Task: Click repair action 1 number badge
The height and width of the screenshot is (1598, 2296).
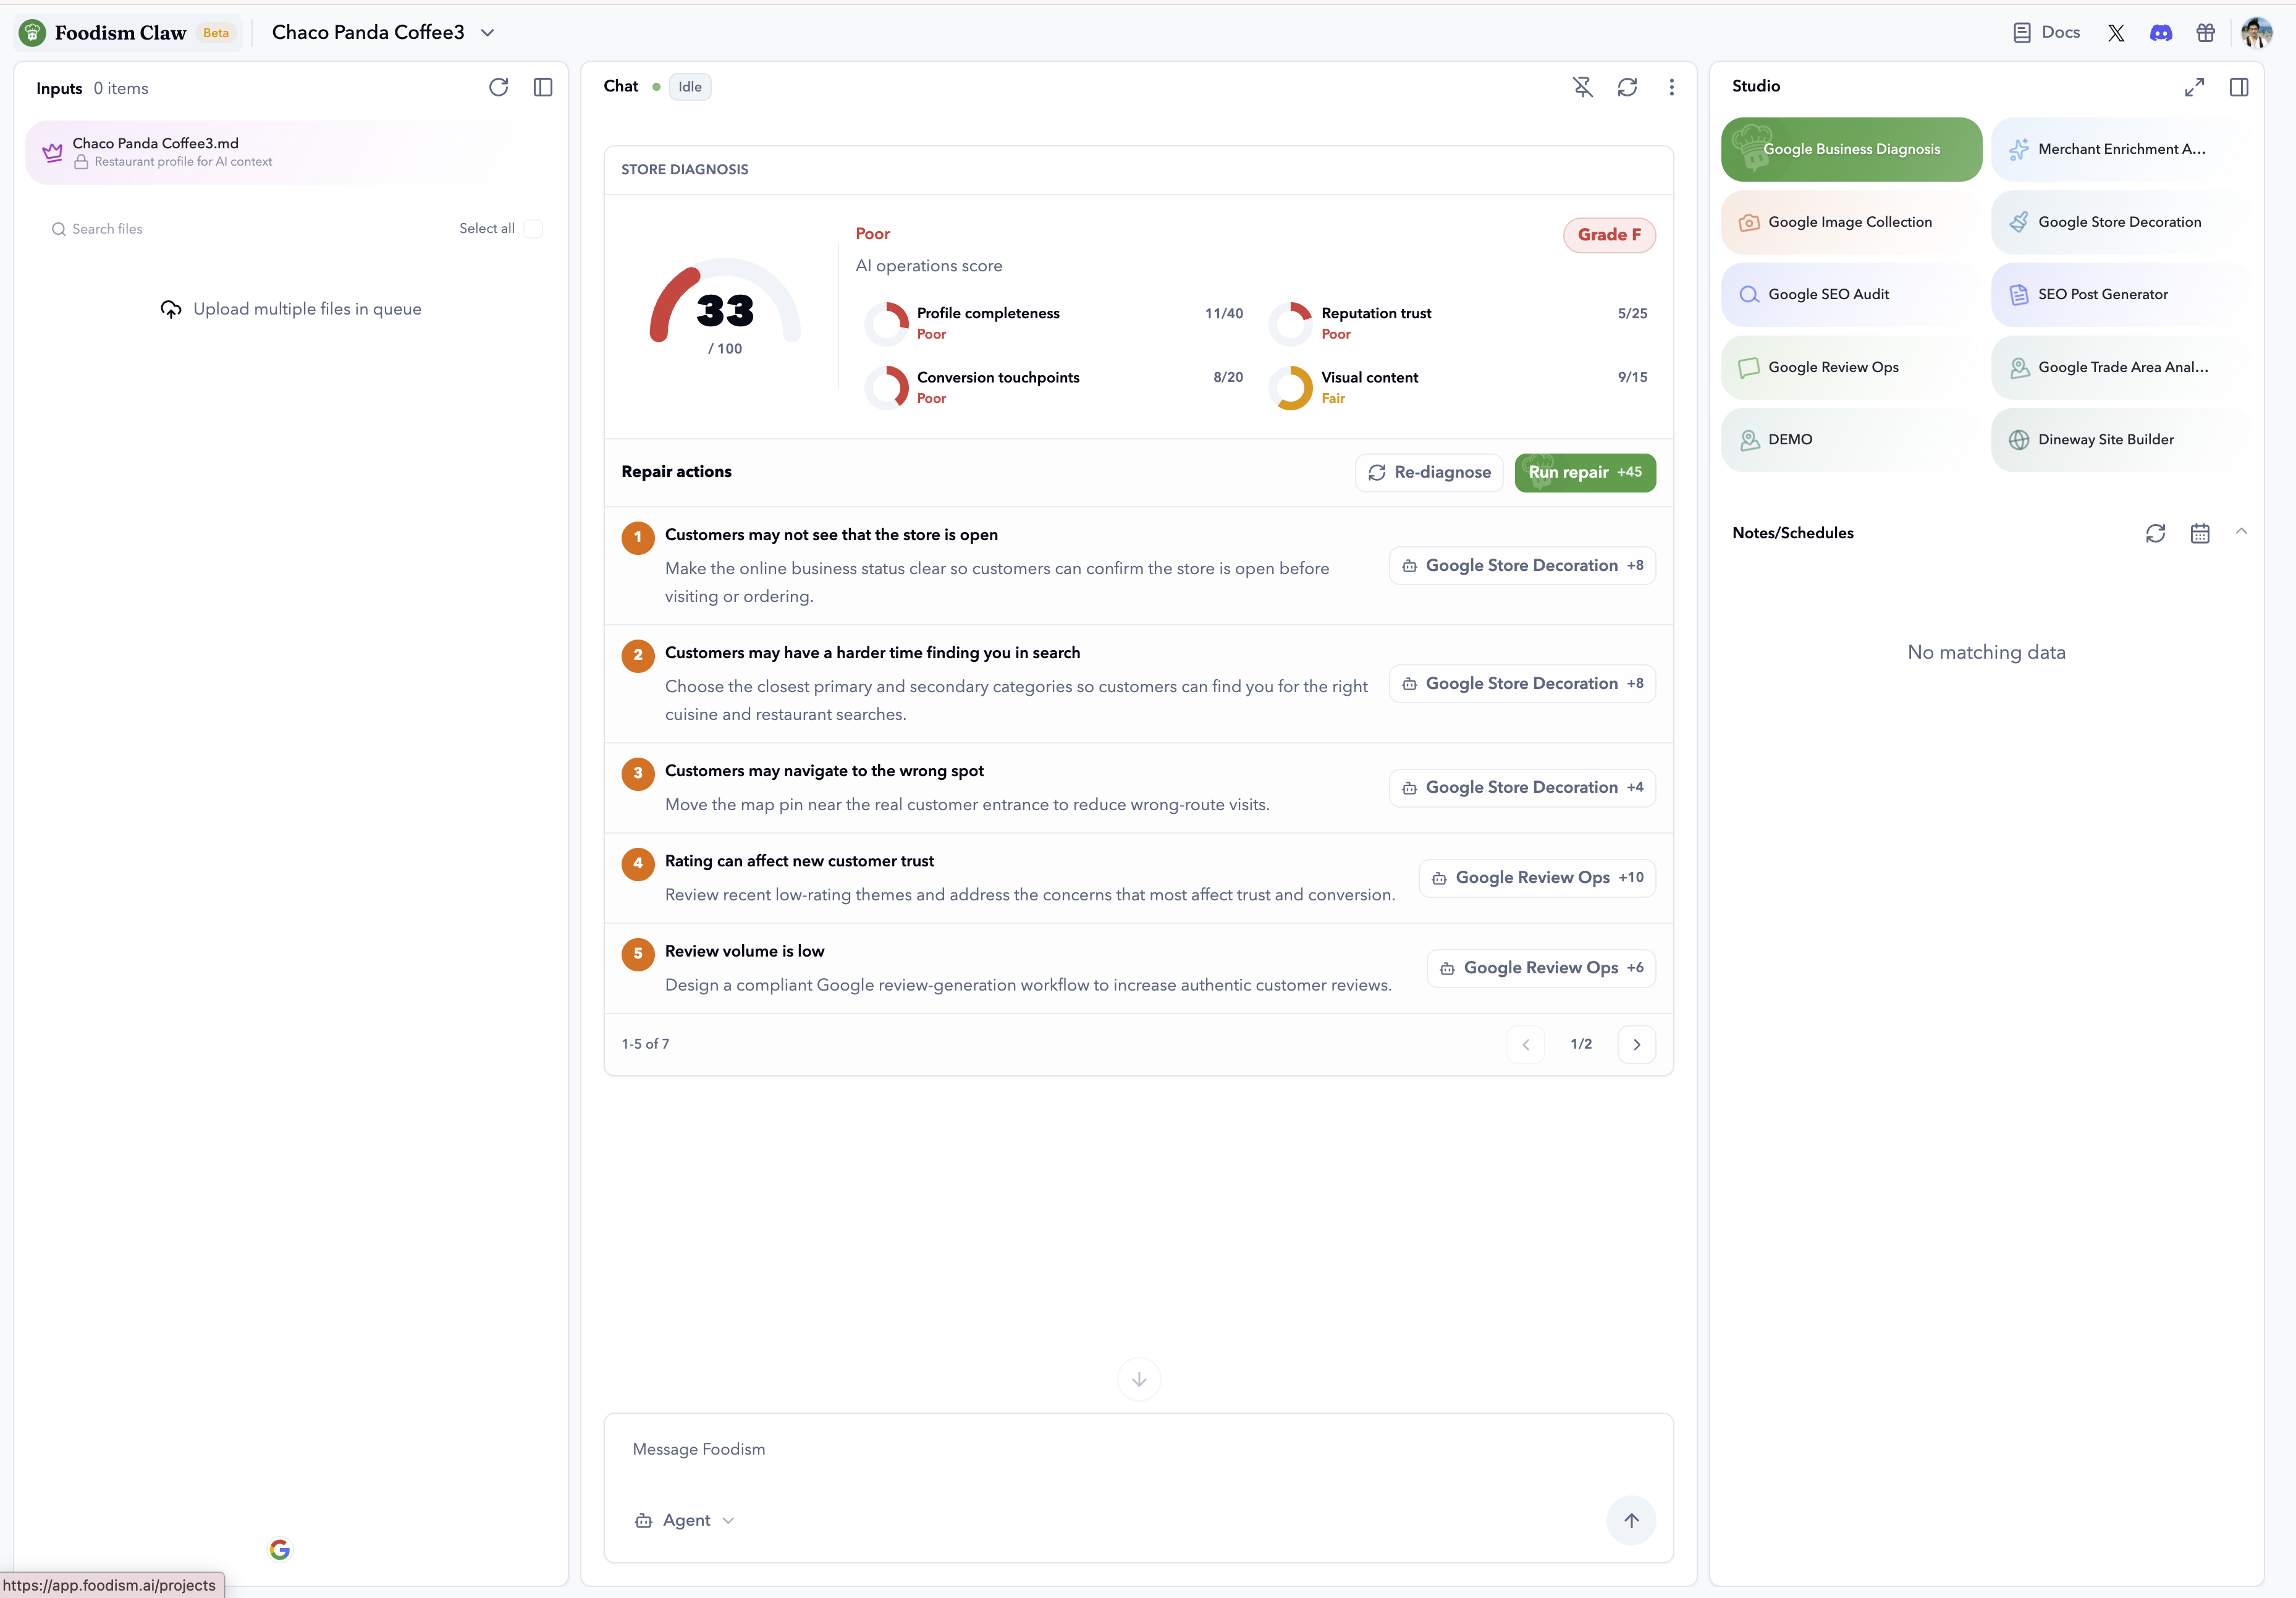Action: click(638, 537)
